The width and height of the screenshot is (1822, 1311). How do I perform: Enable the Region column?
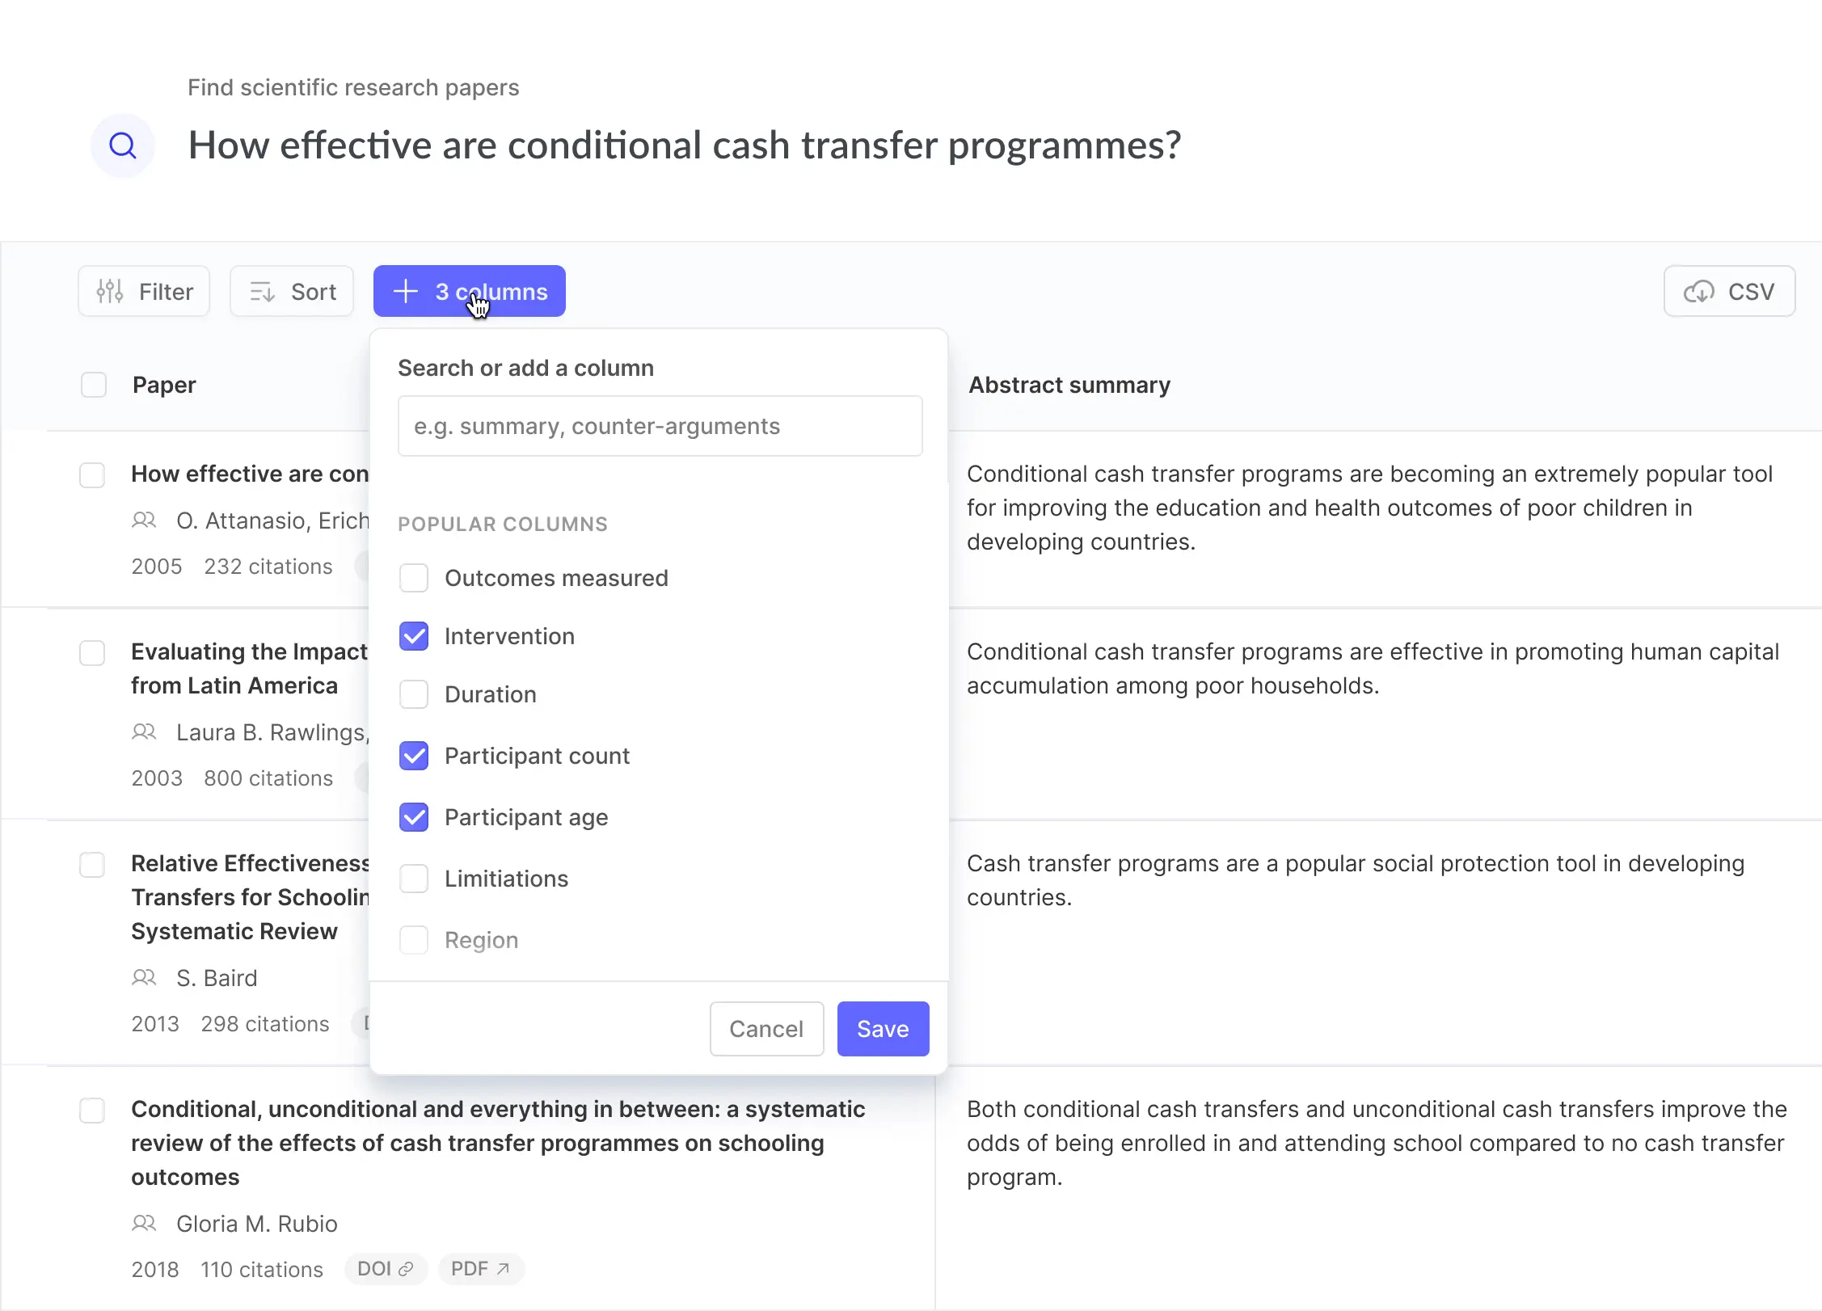(x=414, y=939)
